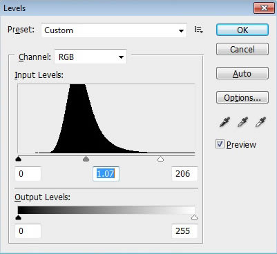Image resolution: width=277 pixels, height=254 pixels.
Task: Open the Options... dialog
Action: [242, 97]
